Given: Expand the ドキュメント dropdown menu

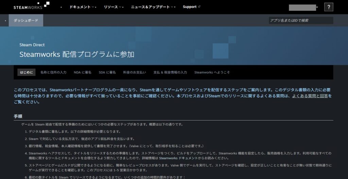Looking at the screenshot, I should (82, 7).
